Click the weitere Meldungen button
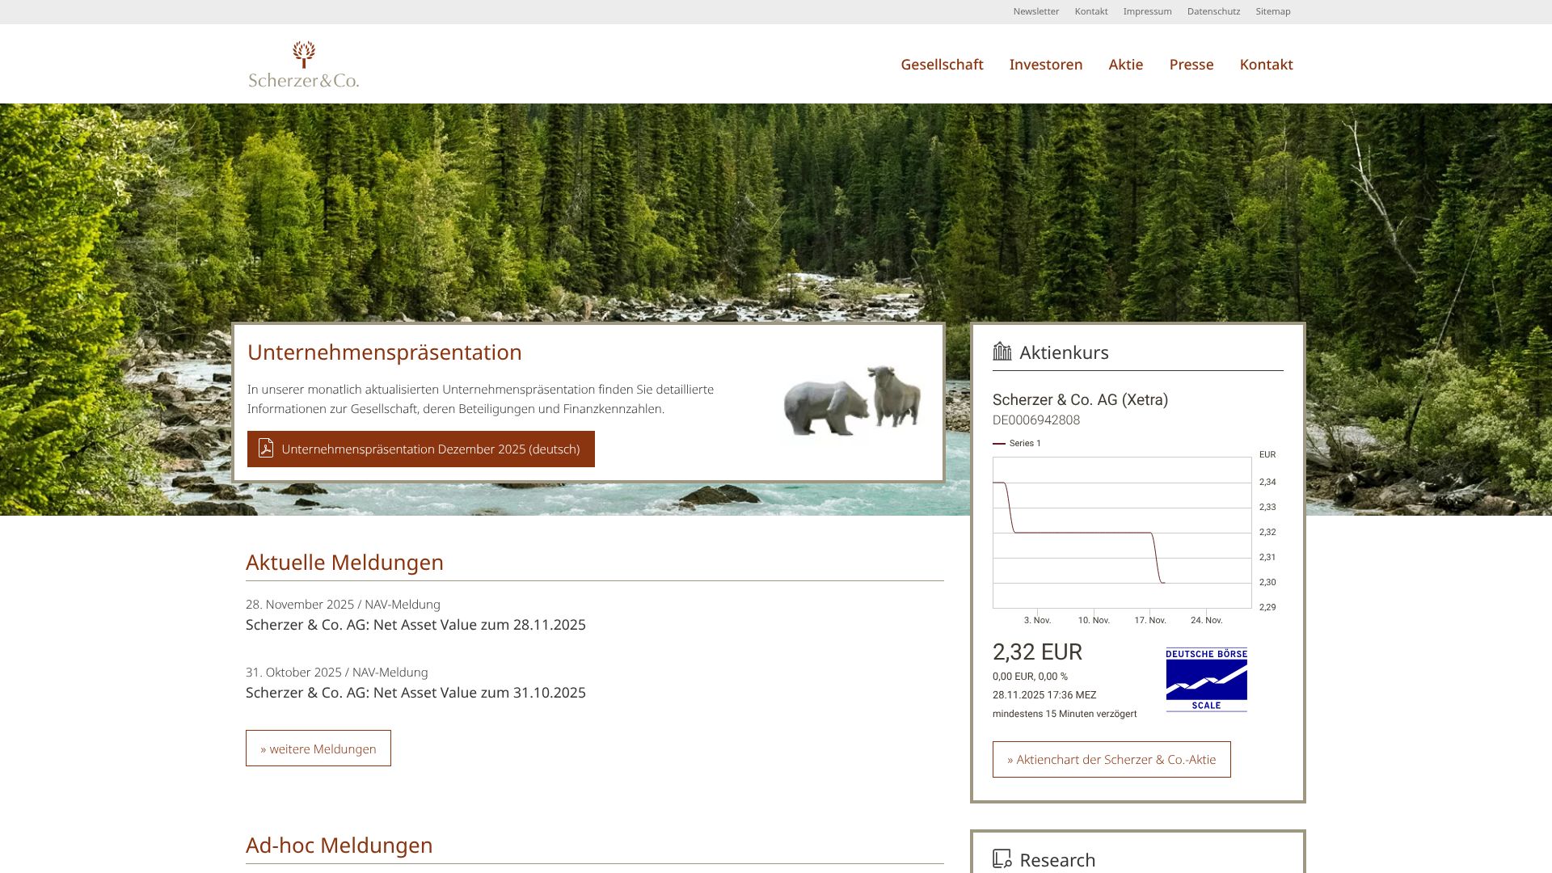The image size is (1552, 873). click(318, 749)
